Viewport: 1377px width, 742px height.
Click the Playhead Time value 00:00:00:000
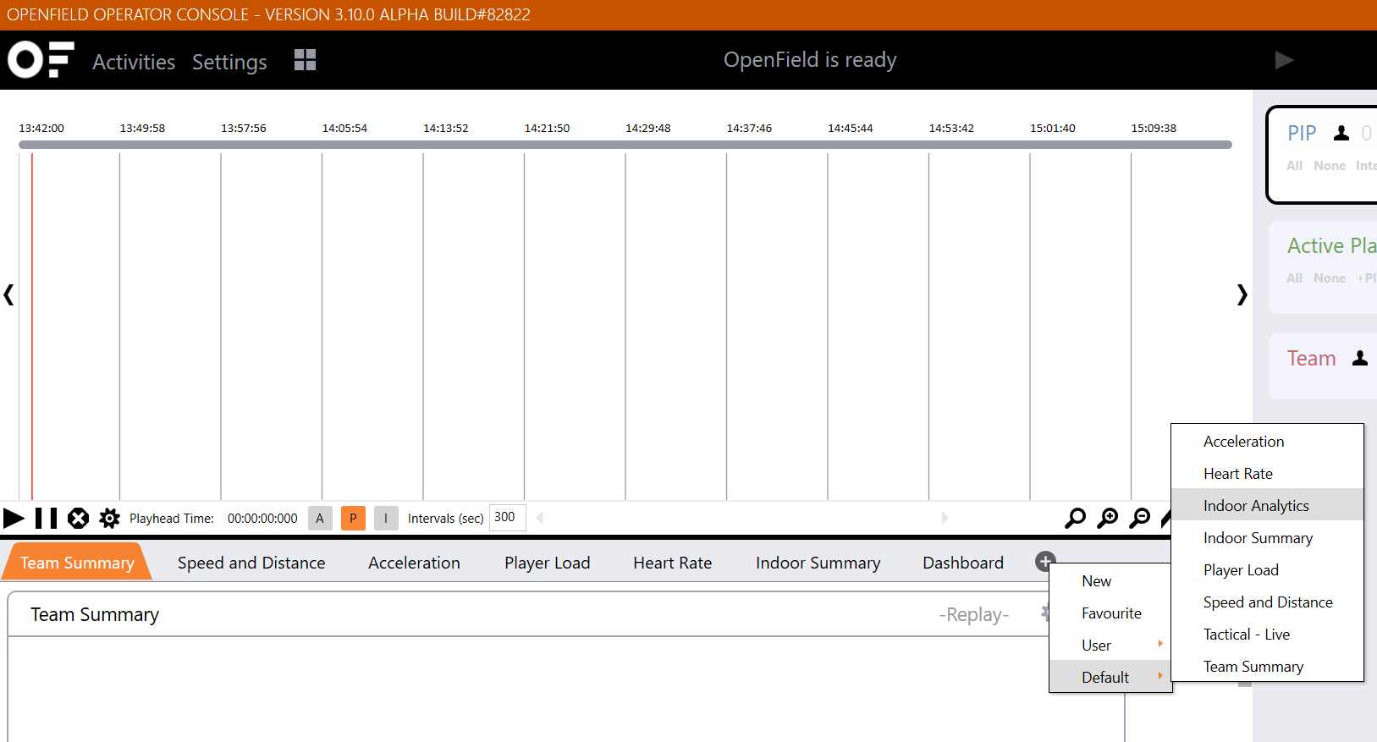pyautogui.click(x=262, y=519)
